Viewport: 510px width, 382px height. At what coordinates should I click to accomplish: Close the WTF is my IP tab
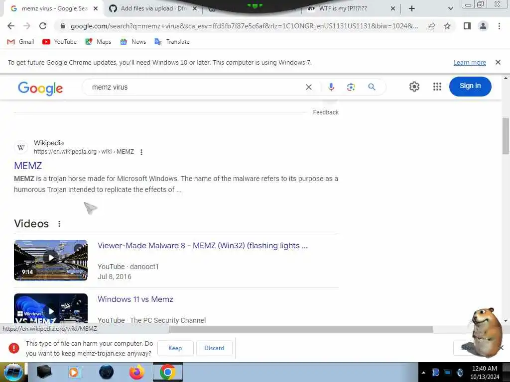[x=393, y=9]
